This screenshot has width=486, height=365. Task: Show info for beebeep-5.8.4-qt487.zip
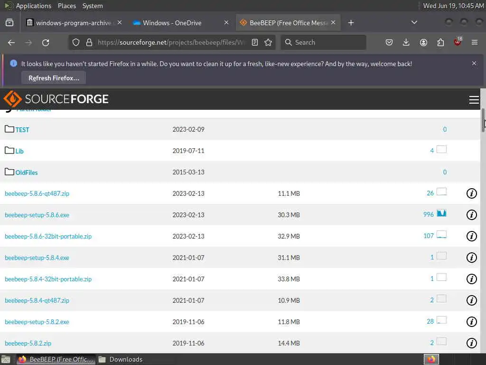coord(471,300)
